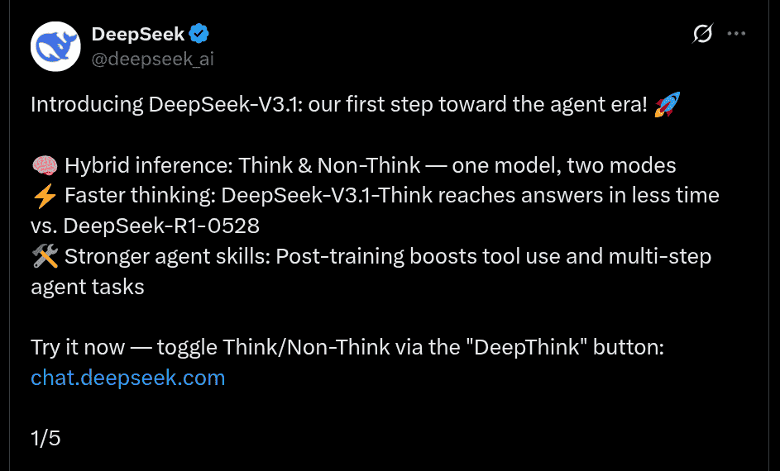This screenshot has width=780, height=471.
Task: Open the chat.deepseek.com link
Action: coord(127,378)
